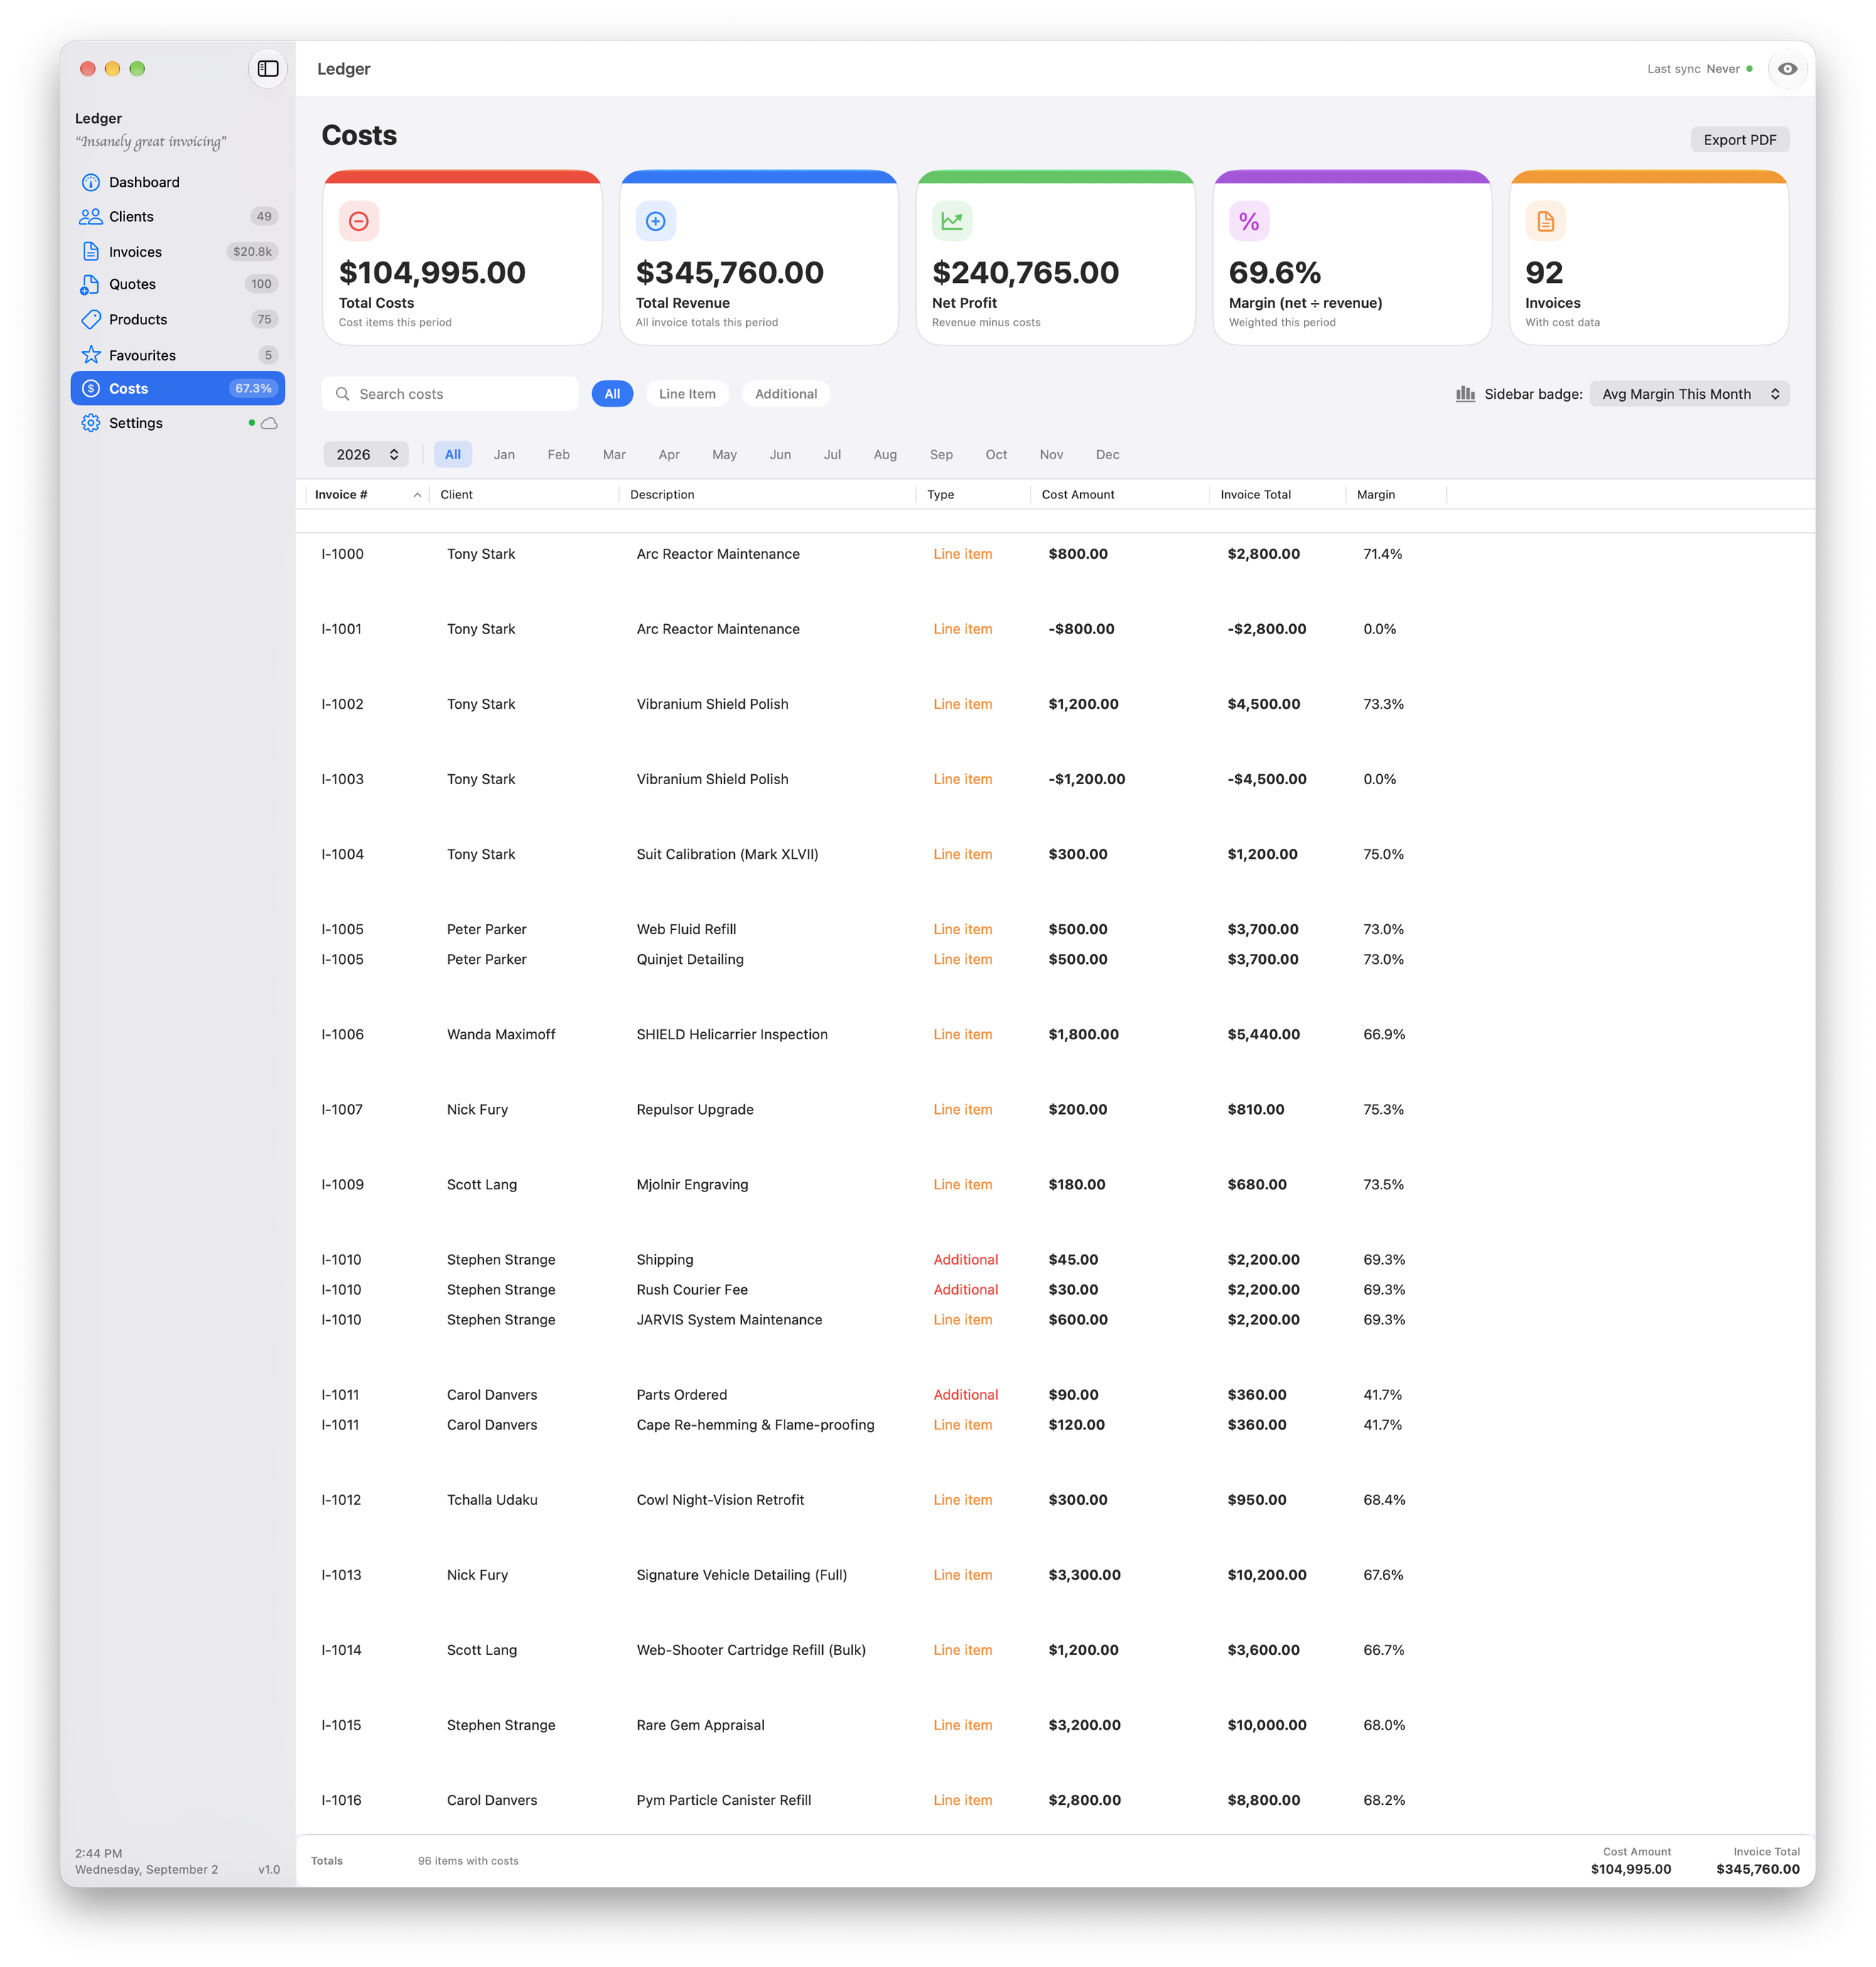Image resolution: width=1876 pixels, height=1967 pixels.
Task: Switch to the Dec month tab
Action: coord(1108,454)
